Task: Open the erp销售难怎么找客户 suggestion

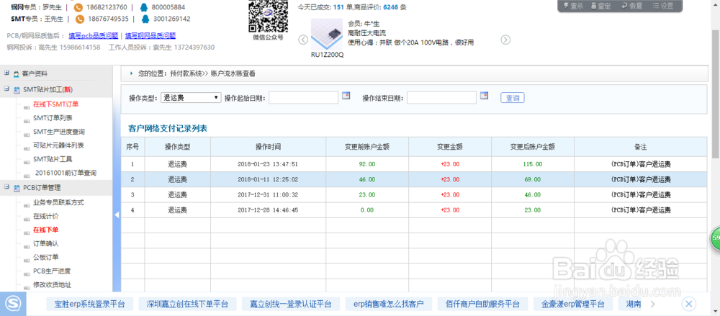Action: 389,304
